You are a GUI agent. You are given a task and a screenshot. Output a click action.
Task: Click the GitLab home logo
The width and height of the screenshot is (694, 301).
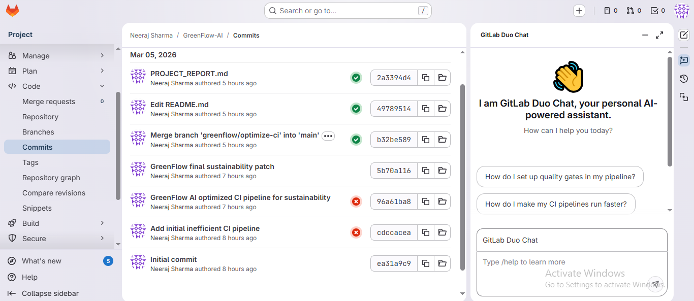(12, 11)
